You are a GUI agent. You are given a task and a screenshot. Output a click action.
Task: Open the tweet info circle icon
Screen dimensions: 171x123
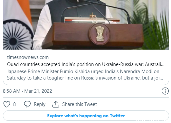pos(165,91)
